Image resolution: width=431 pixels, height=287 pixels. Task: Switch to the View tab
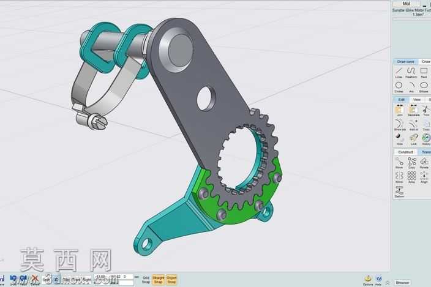click(x=417, y=99)
